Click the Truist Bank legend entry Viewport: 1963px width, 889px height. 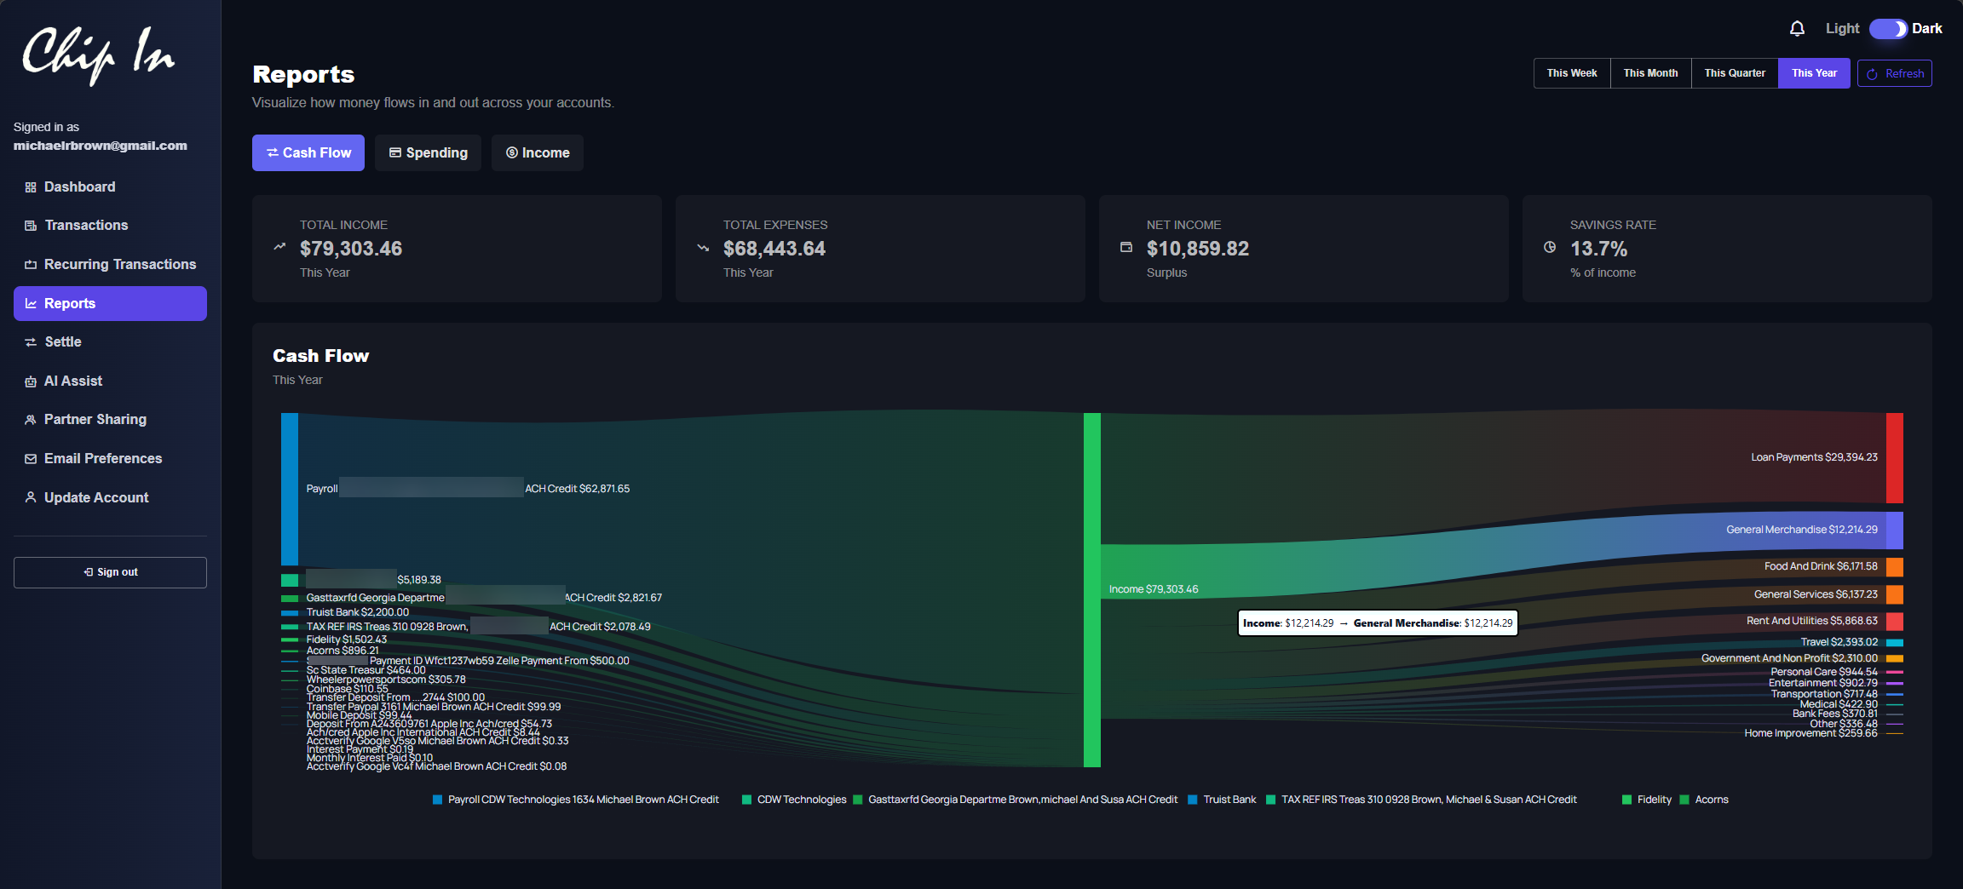click(x=1223, y=800)
